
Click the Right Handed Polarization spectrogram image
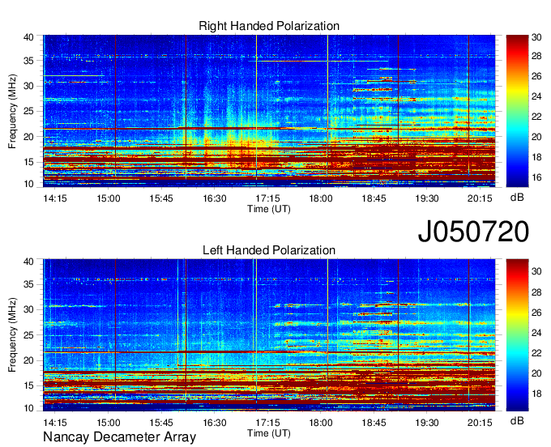pos(269,111)
